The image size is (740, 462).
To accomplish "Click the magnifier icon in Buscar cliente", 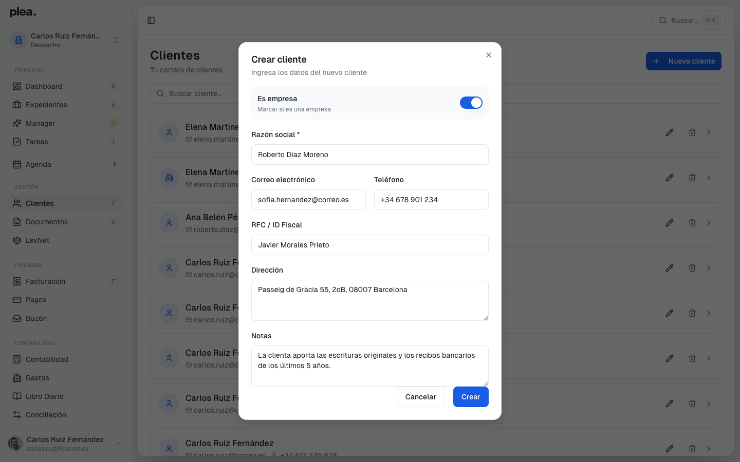I will click(x=160, y=93).
